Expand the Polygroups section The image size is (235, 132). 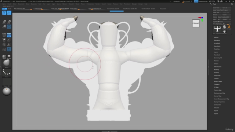217,76
